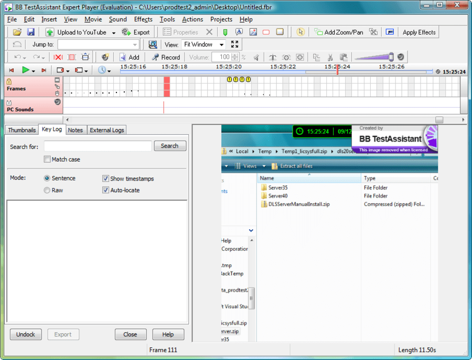Go to the first frame
The width and height of the screenshot is (472, 360).
[x=12, y=70]
